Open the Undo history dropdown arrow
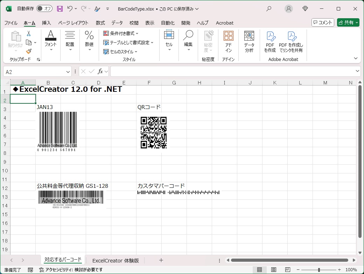Screen dimensions: 364x274 [x=76, y=9]
